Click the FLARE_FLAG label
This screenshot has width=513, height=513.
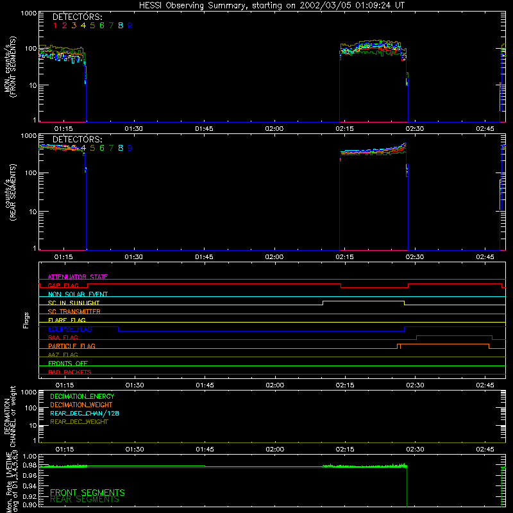[x=67, y=320]
